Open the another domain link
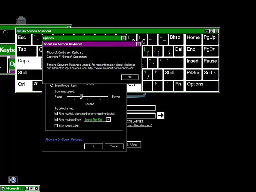The height and width of the screenshot is (192, 256). (x=139, y=125)
